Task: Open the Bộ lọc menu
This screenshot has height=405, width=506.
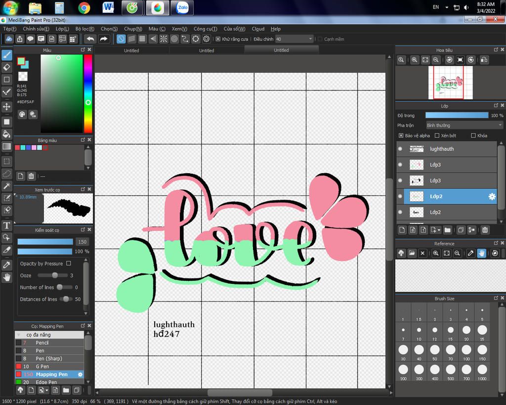Action: point(85,29)
